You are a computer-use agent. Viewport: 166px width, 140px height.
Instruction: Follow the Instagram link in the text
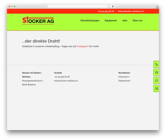coord(83,46)
